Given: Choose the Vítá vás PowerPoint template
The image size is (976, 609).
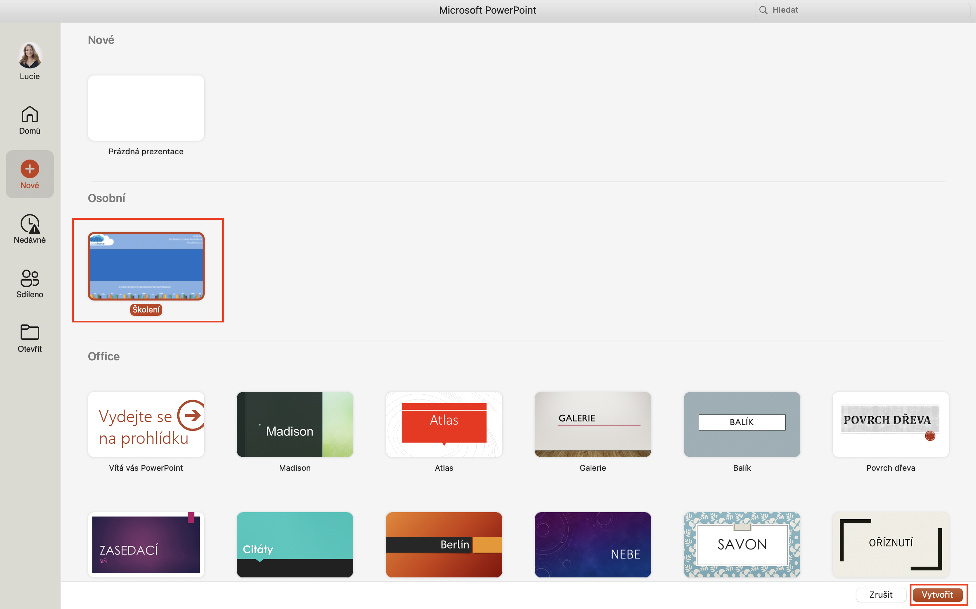Looking at the screenshot, I should [x=146, y=425].
